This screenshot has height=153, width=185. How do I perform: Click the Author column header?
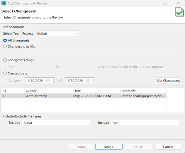(x=48, y=91)
